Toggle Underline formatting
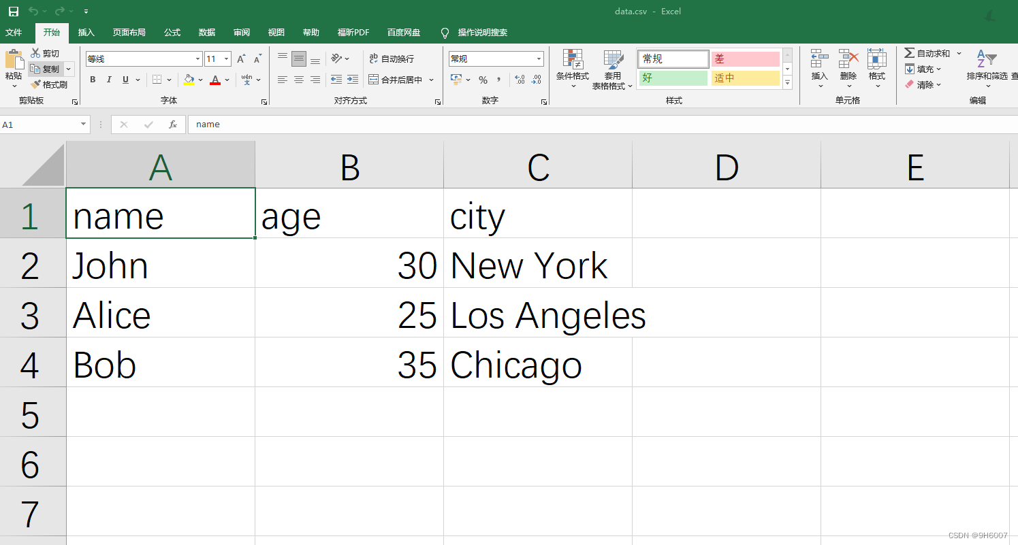The image size is (1018, 545). tap(125, 80)
